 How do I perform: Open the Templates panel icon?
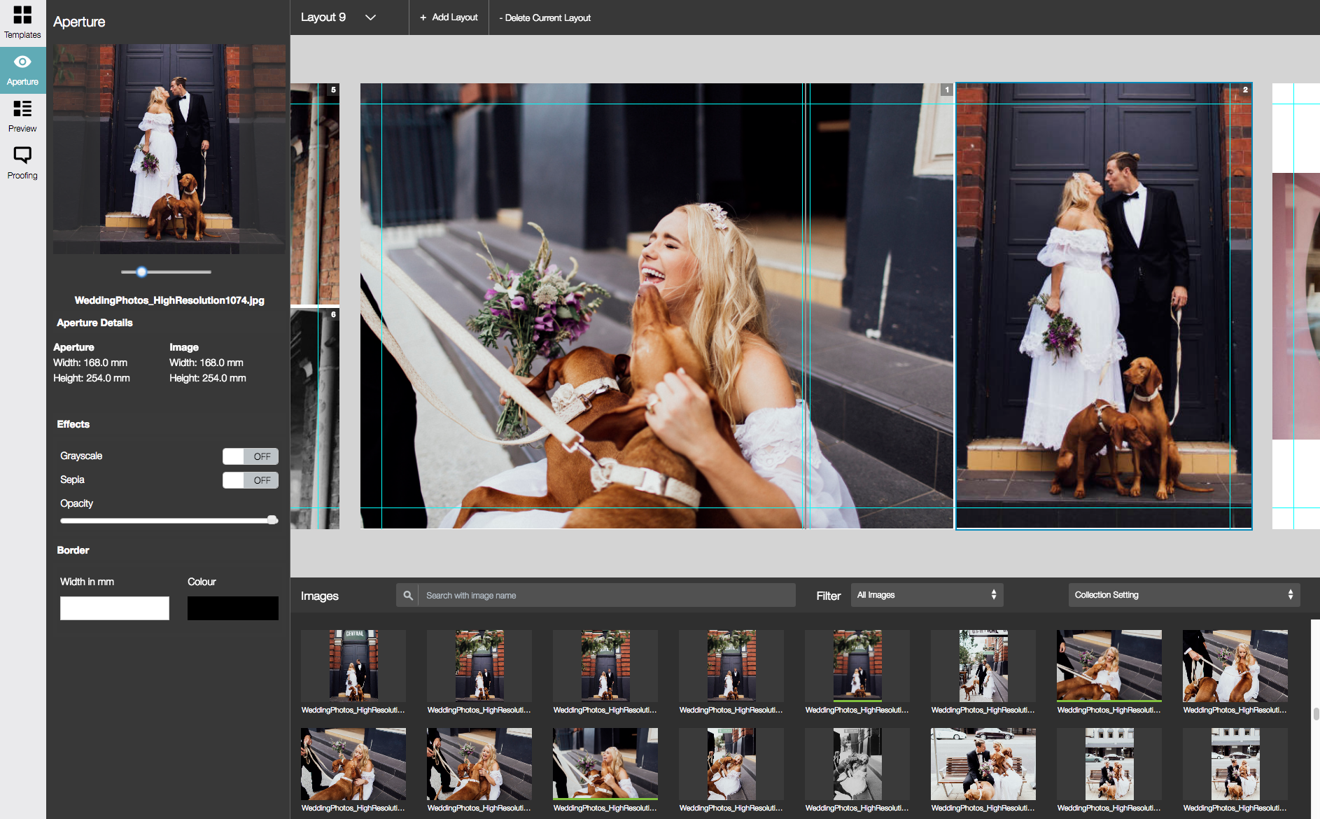pos(22,15)
